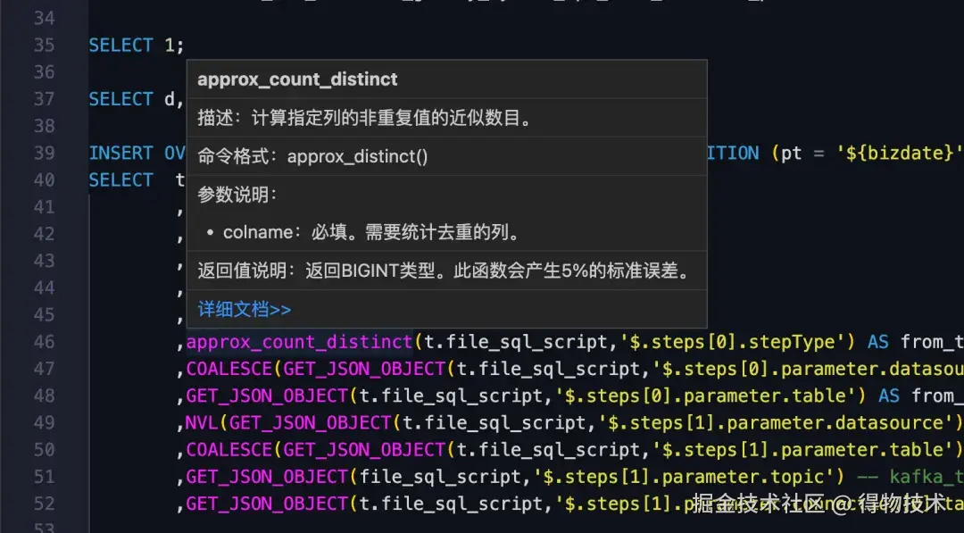Click the SELECT keyword on line 40

(120, 179)
